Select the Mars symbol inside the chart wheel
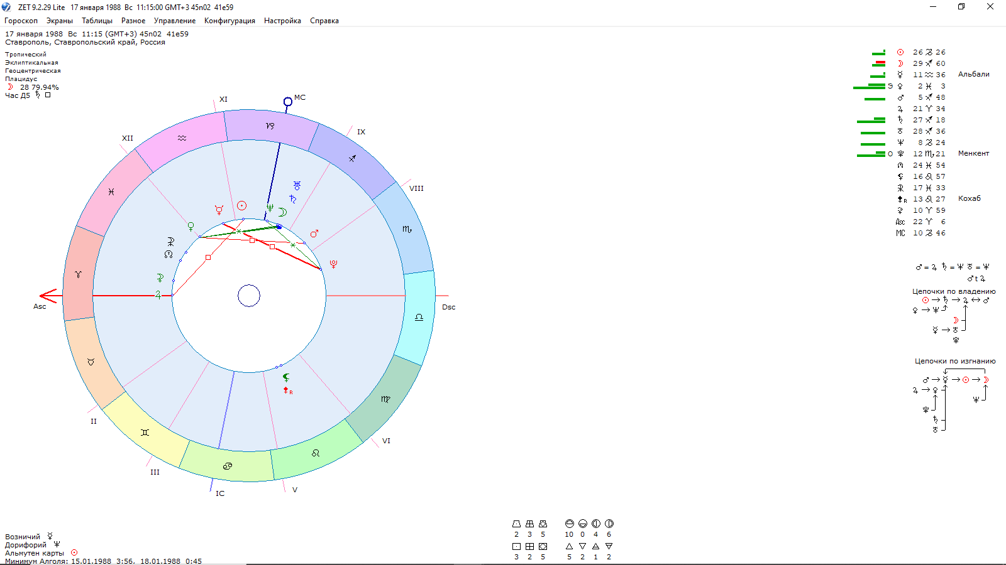The image size is (1006, 565). [x=314, y=234]
